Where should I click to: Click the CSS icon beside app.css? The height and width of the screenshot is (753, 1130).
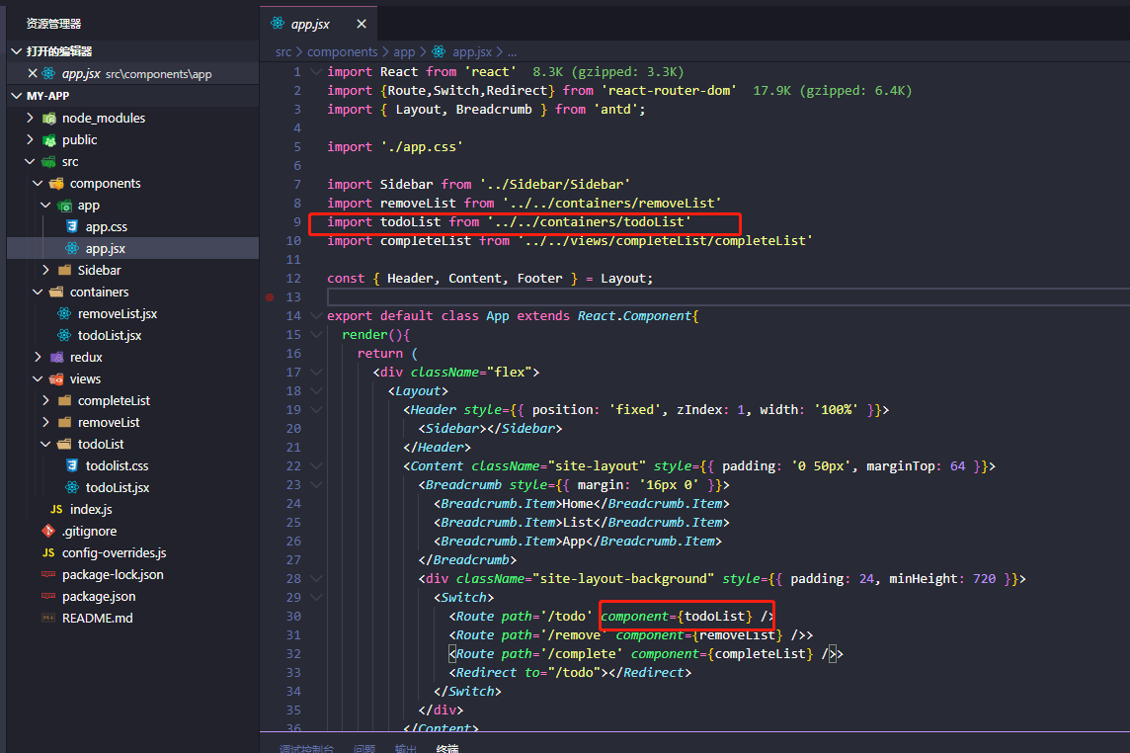[72, 226]
